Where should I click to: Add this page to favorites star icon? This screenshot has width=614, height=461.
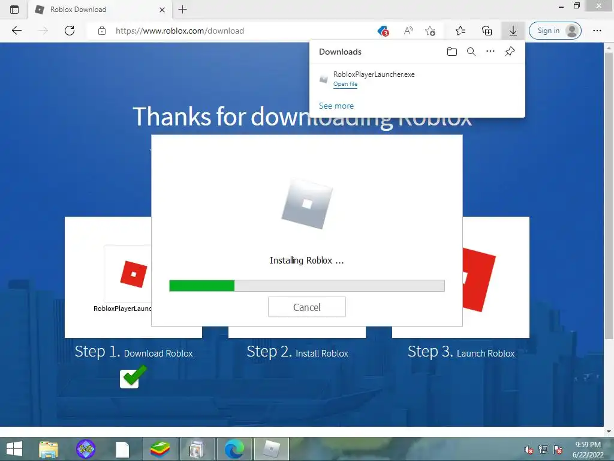(x=430, y=31)
